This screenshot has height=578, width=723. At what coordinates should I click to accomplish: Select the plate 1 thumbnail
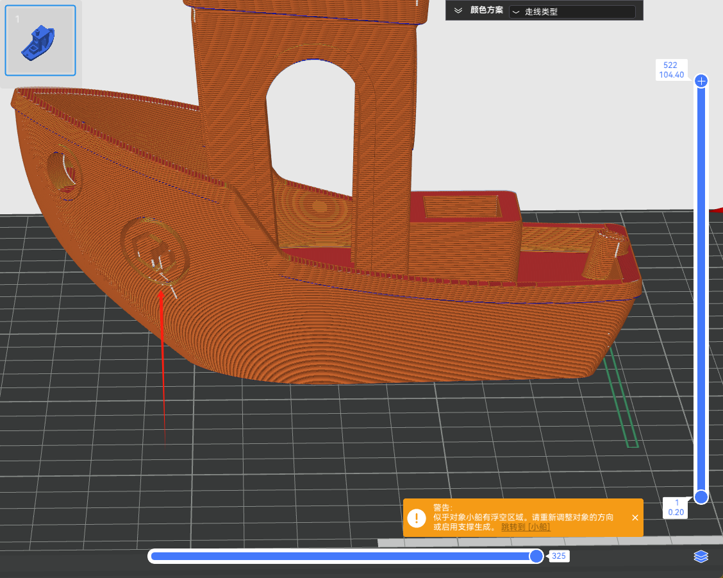pyautogui.click(x=40, y=40)
